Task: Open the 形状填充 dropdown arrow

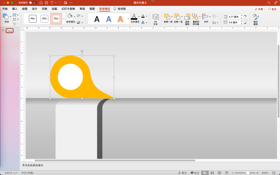Action: coord(74,17)
